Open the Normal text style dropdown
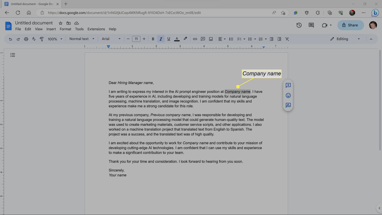 pos(82,39)
